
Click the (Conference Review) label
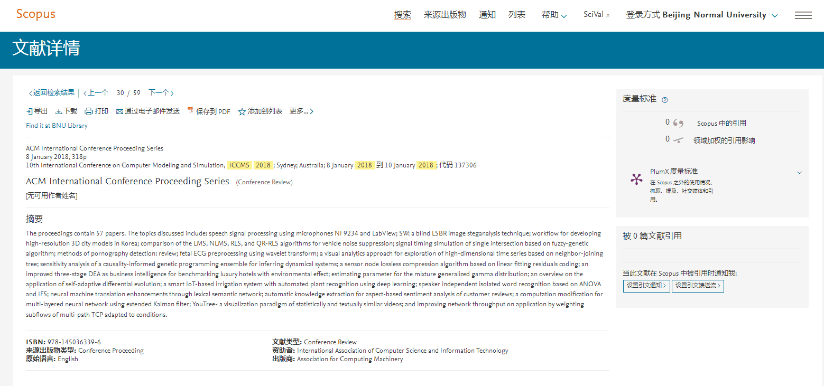tap(264, 182)
